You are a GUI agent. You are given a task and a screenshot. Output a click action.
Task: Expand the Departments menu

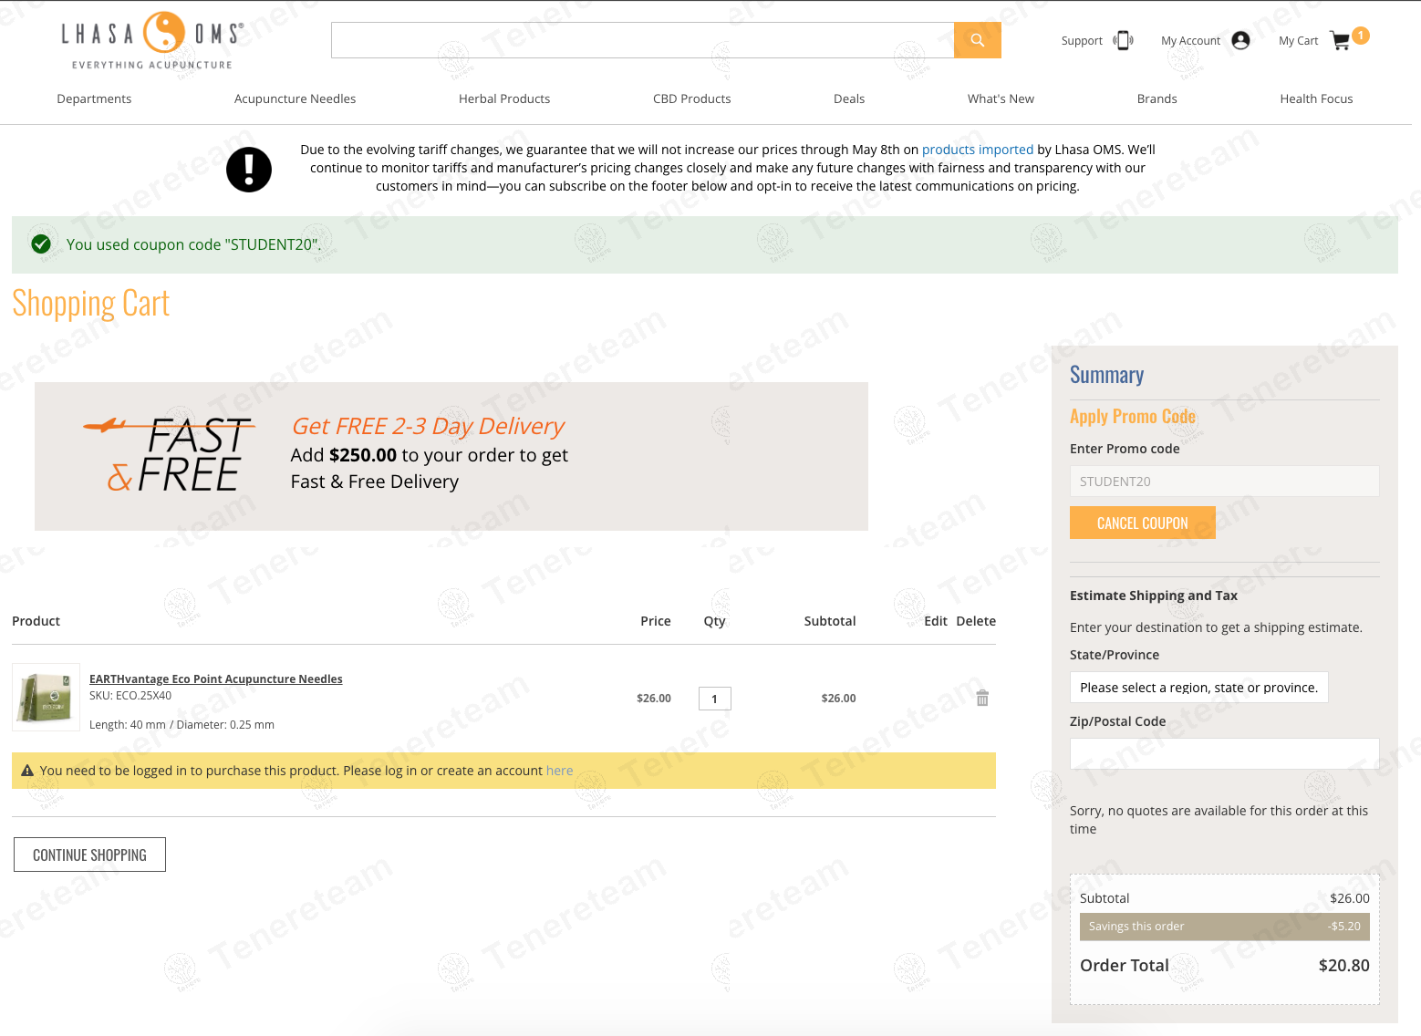point(94,98)
